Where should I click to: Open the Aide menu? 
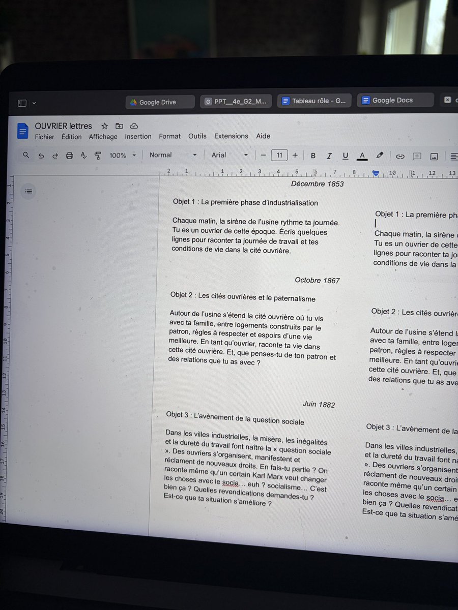263,136
